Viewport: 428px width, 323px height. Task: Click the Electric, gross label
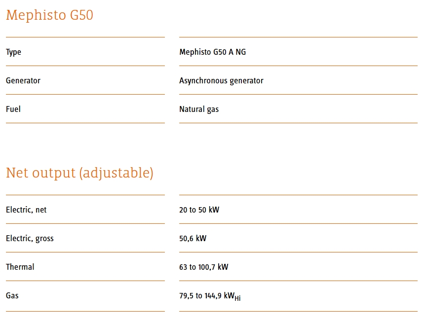click(x=30, y=238)
